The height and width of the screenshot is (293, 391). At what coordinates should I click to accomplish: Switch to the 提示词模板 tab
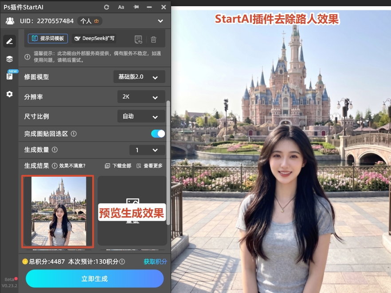pyautogui.click(x=47, y=38)
